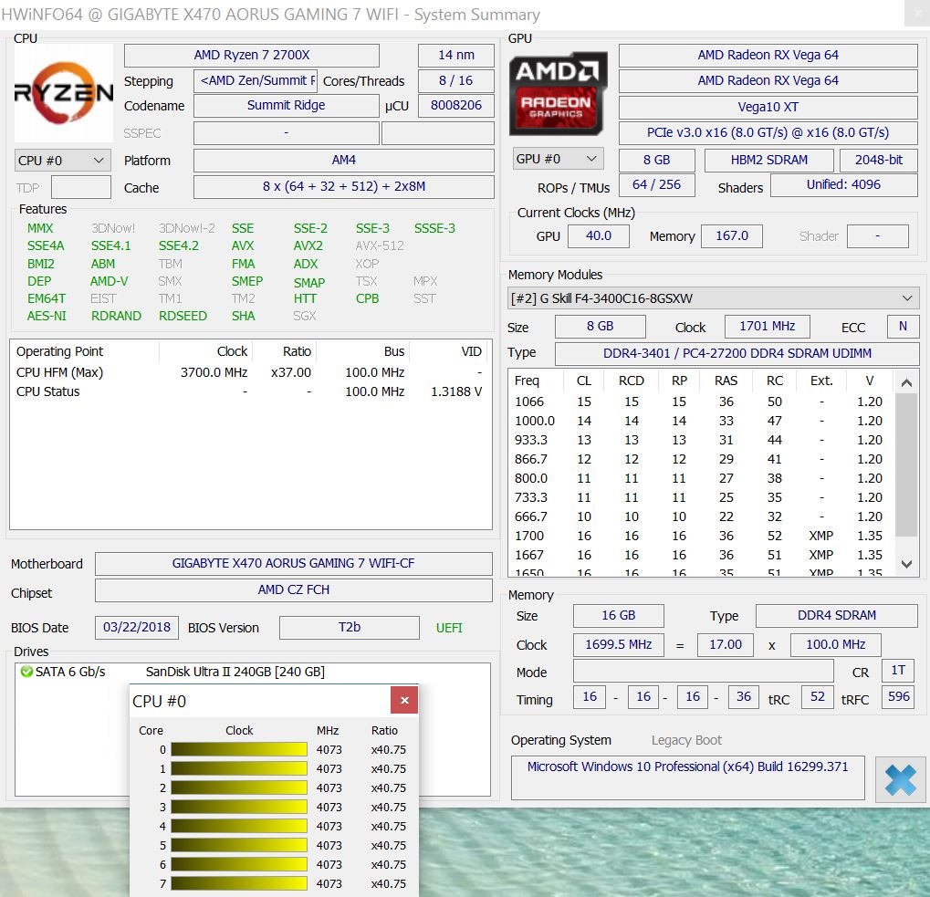Click the 1066 frequency timing row
Viewport: 930px width, 897px height.
tap(700, 402)
